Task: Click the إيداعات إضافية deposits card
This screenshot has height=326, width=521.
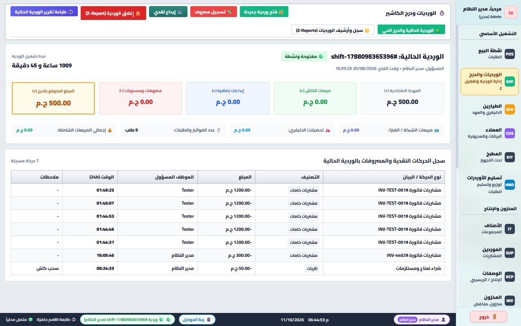Action: 228,98
